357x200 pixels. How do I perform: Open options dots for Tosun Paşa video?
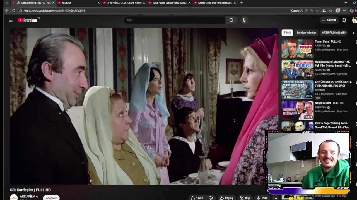click(356, 42)
